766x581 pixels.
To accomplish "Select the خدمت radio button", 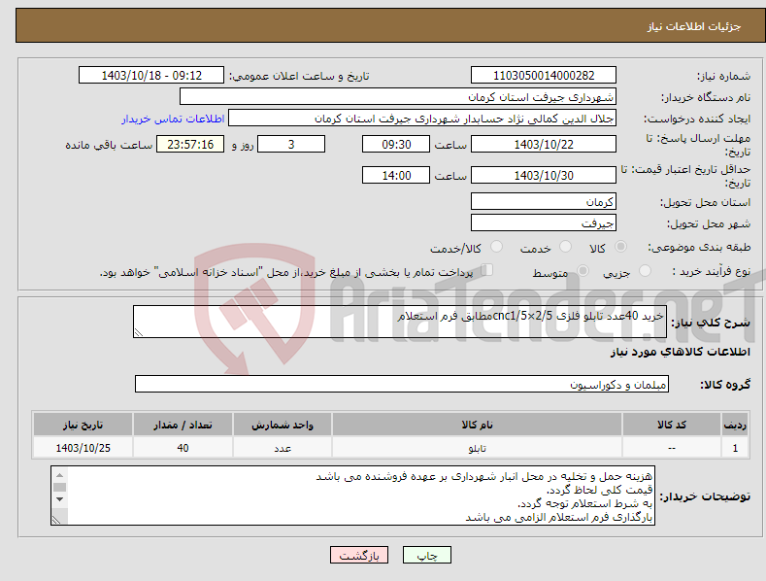I will tap(565, 247).
